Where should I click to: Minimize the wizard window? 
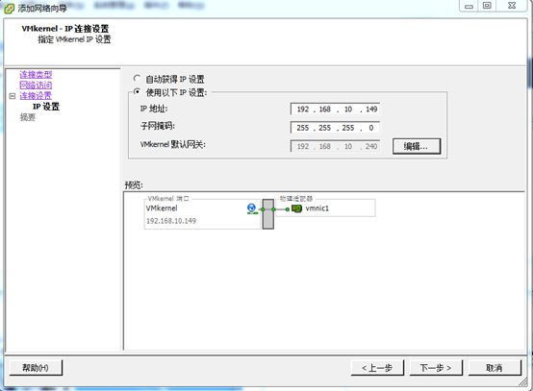[x=469, y=6]
